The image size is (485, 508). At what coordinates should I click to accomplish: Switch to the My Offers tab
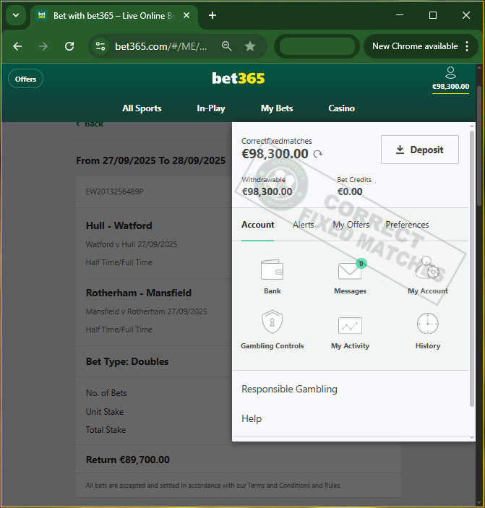pos(351,225)
